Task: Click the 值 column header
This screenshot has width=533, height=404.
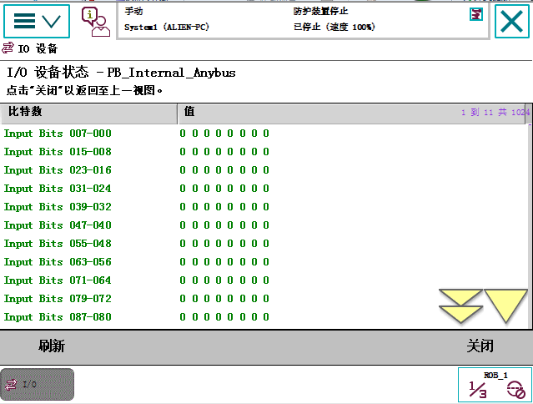Action: 317,112
